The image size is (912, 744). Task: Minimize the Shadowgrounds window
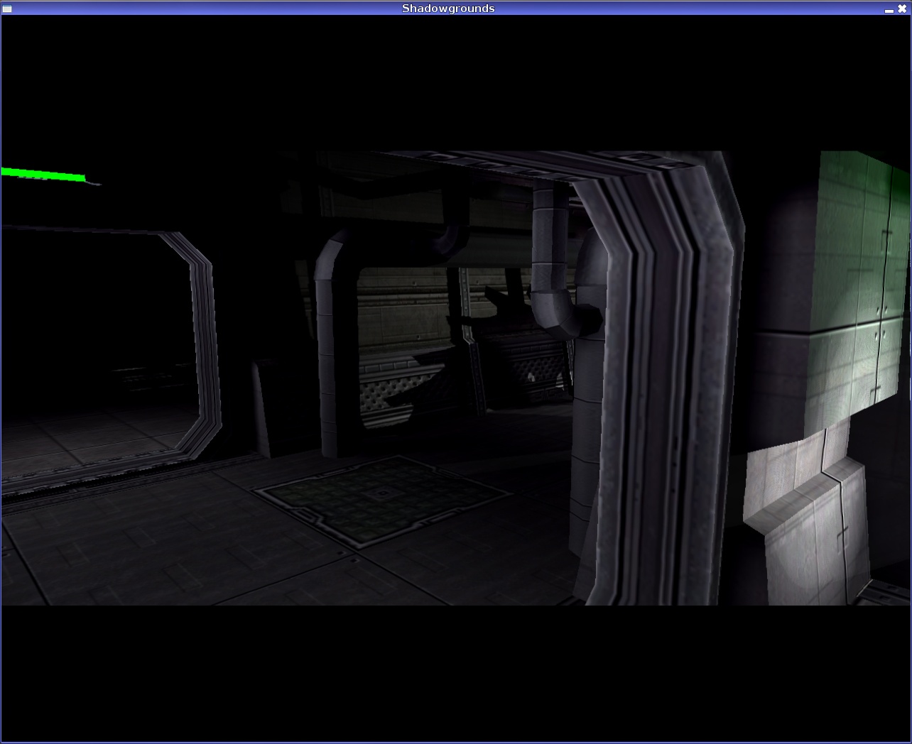coord(889,10)
